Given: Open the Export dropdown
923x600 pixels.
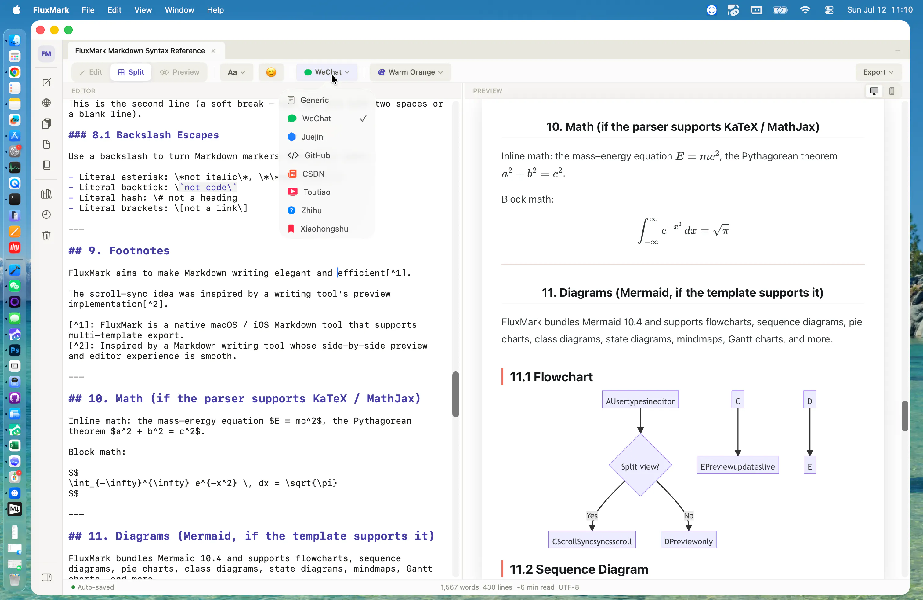Looking at the screenshot, I should pos(878,72).
